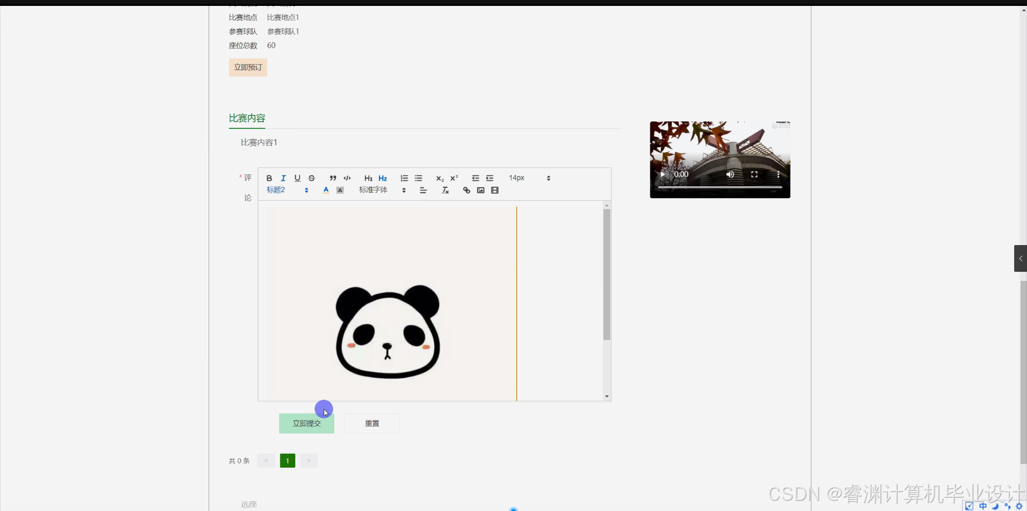This screenshot has width=1027, height=511.
Task: Apply superscript formatting
Action: pos(454,178)
